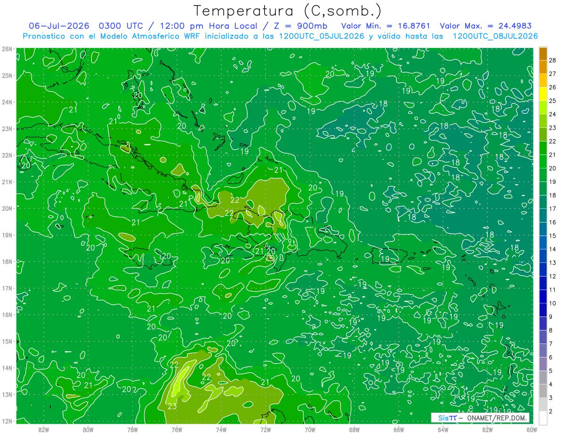The image size is (565, 436).
Task: Click the latitude axis label "14N"
Action: pyautogui.click(x=7, y=368)
